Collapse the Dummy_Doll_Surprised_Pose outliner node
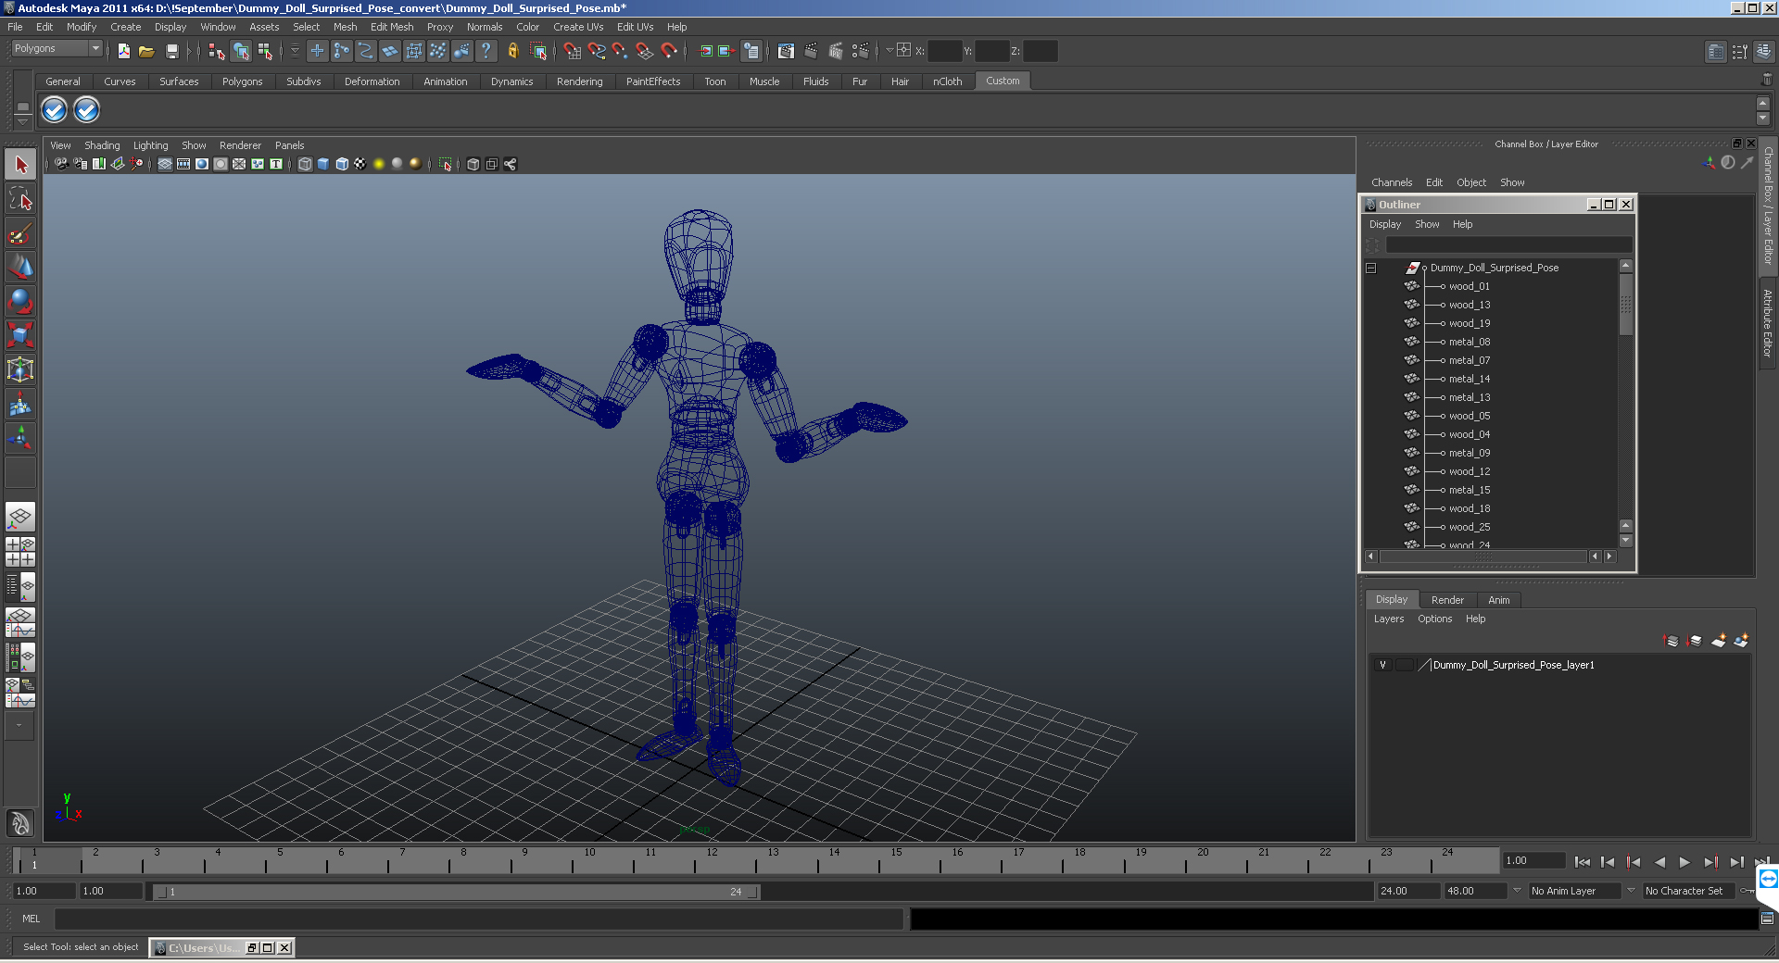 1371,268
